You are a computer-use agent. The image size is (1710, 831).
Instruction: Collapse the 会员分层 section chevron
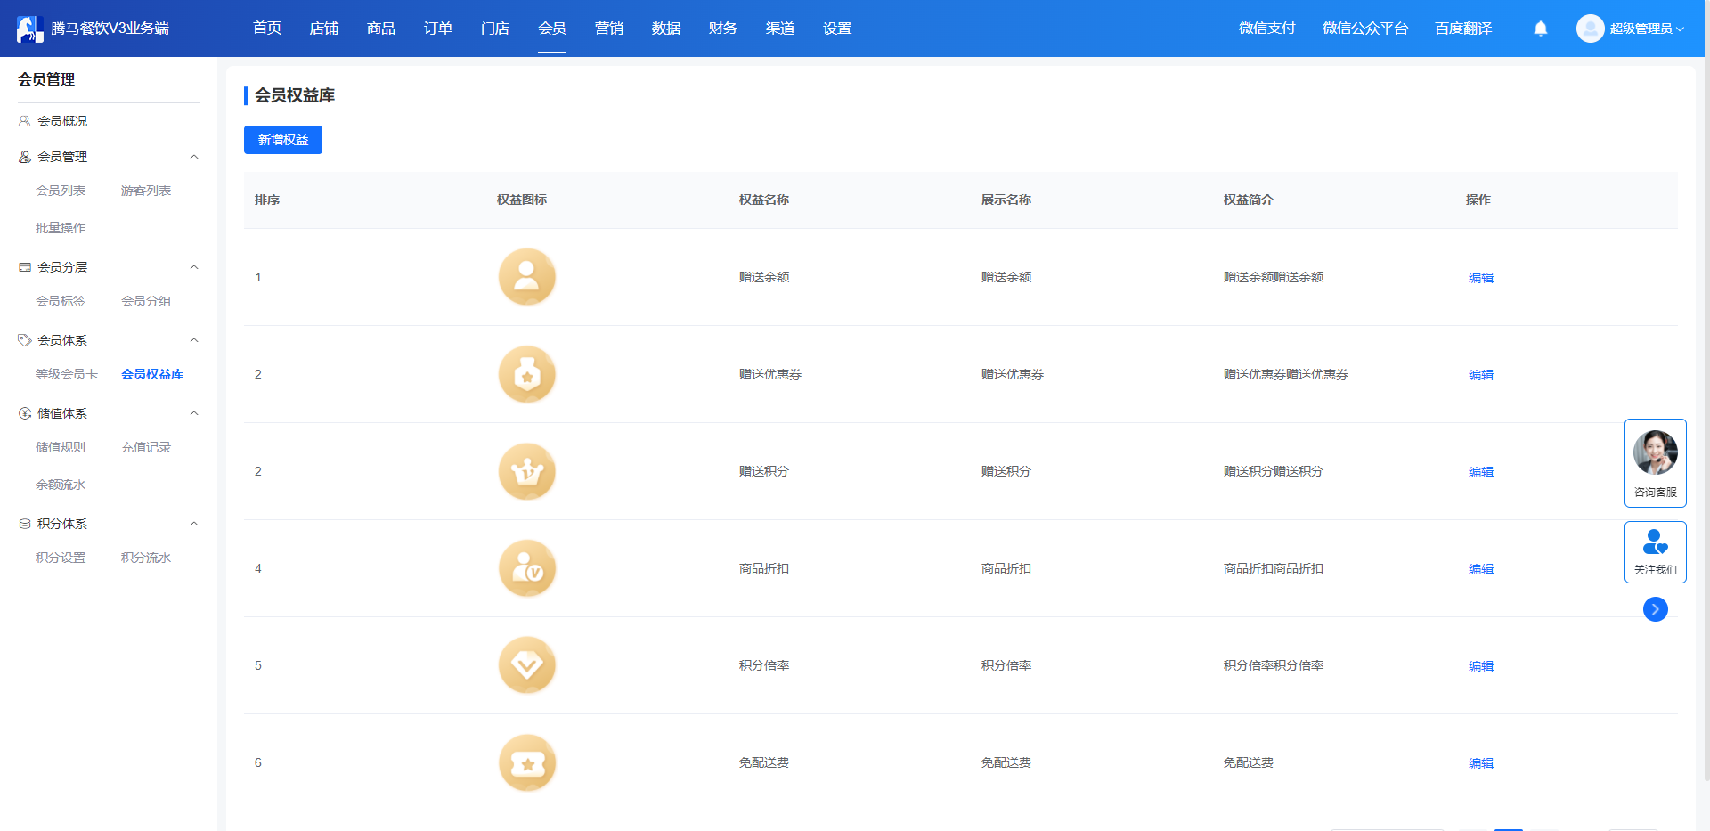[194, 267]
